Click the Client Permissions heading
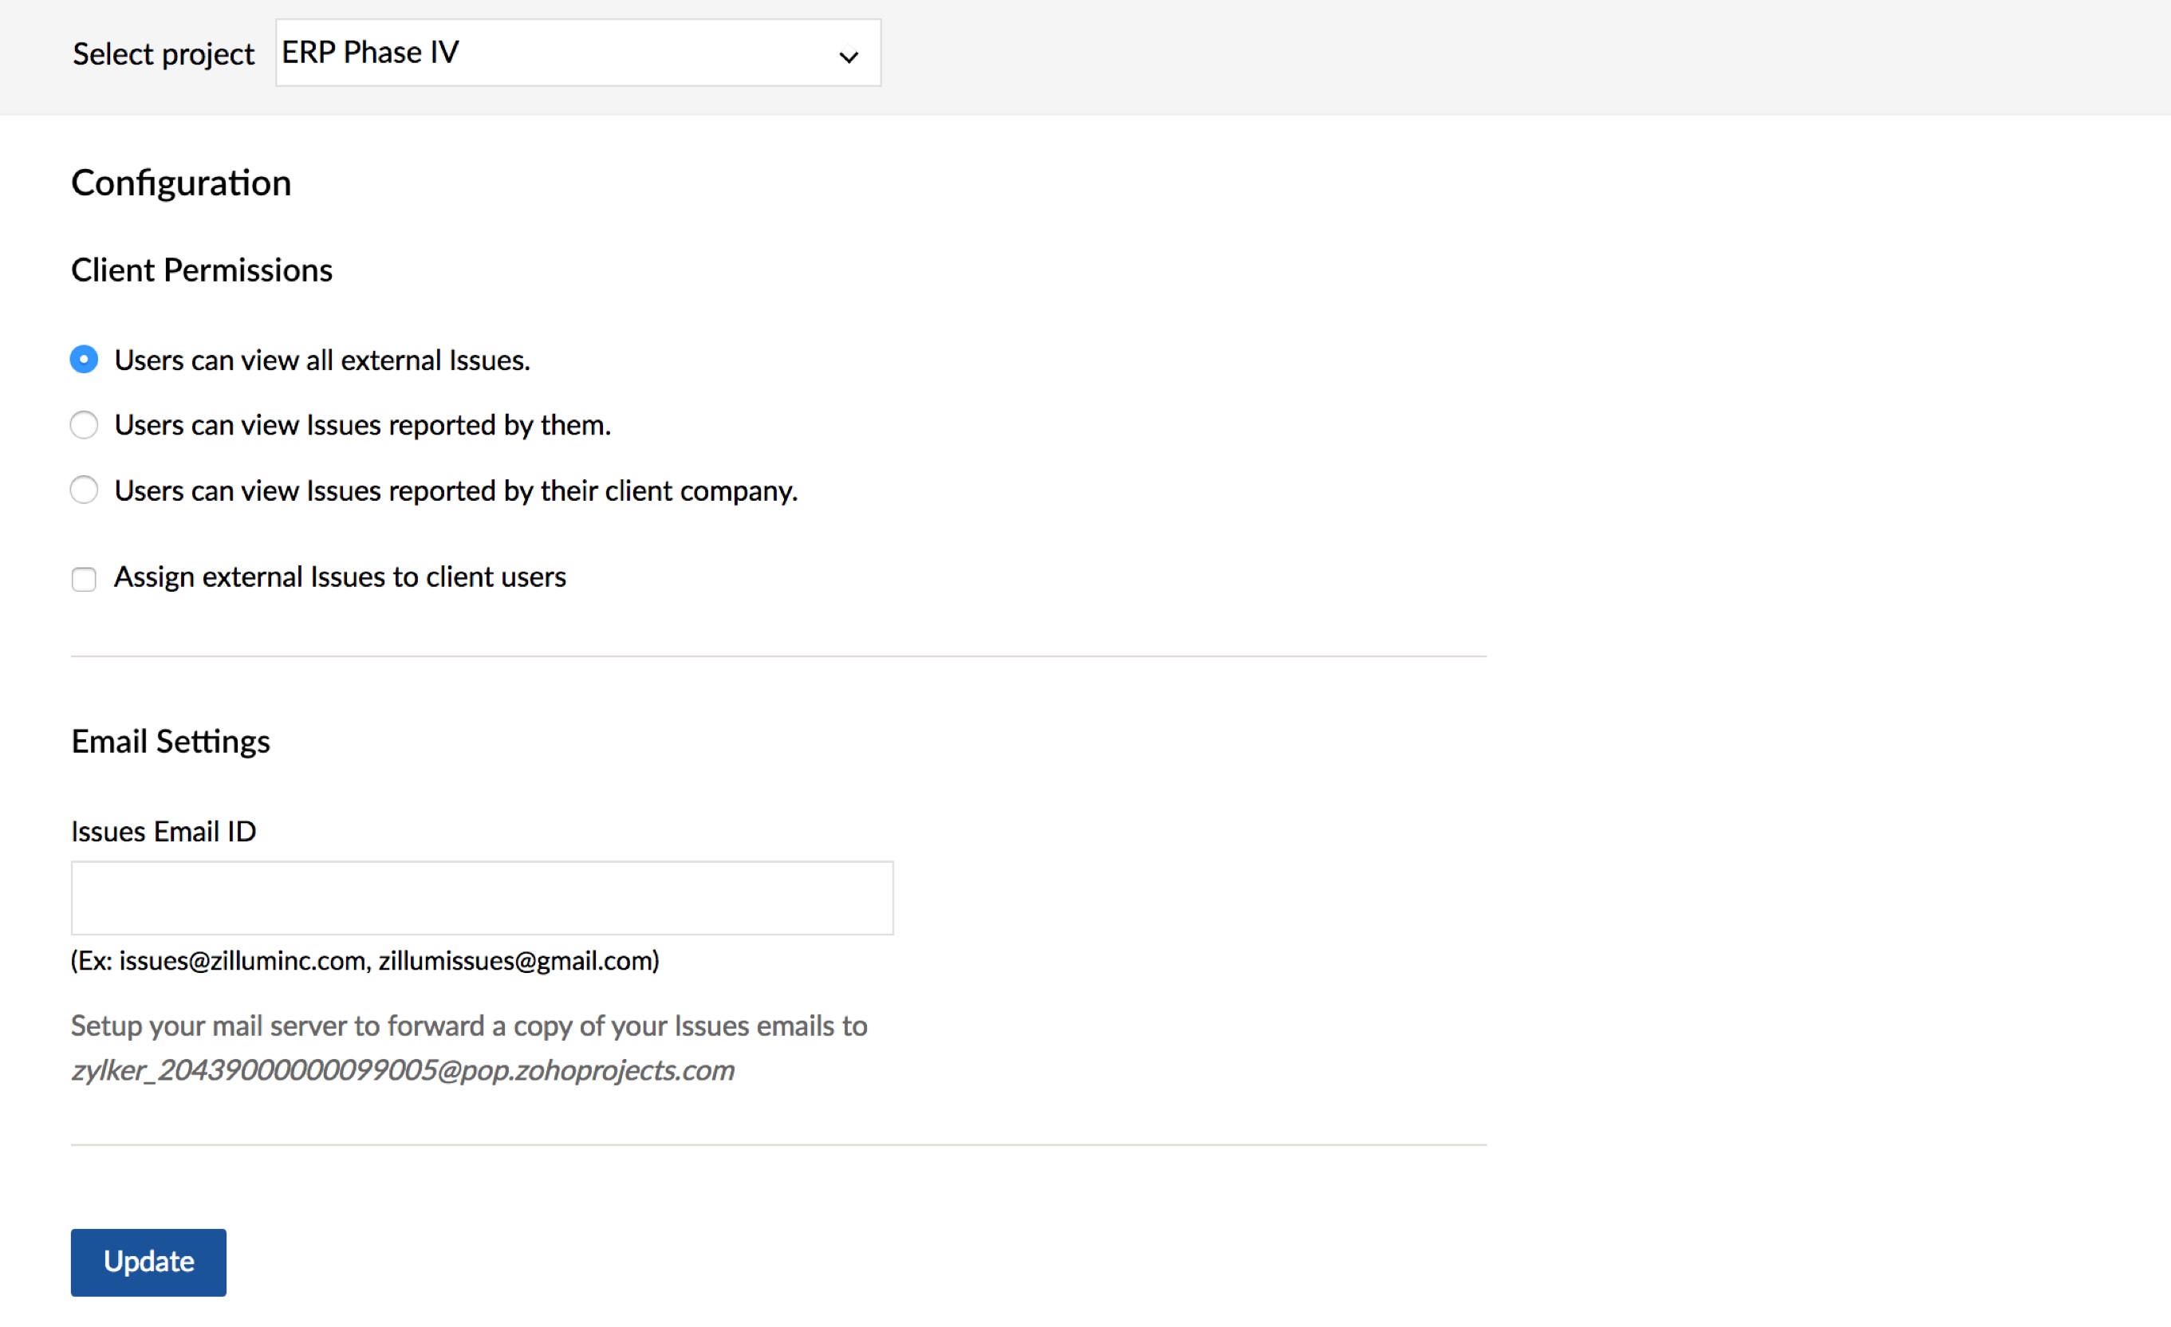 (x=202, y=270)
